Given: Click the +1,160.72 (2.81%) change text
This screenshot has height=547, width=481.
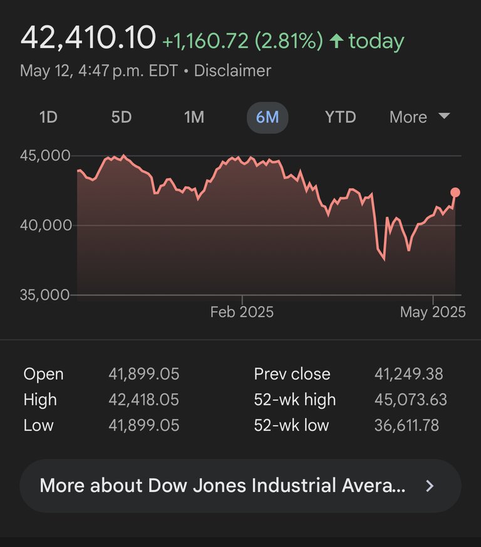Looking at the screenshot, I should [242, 41].
